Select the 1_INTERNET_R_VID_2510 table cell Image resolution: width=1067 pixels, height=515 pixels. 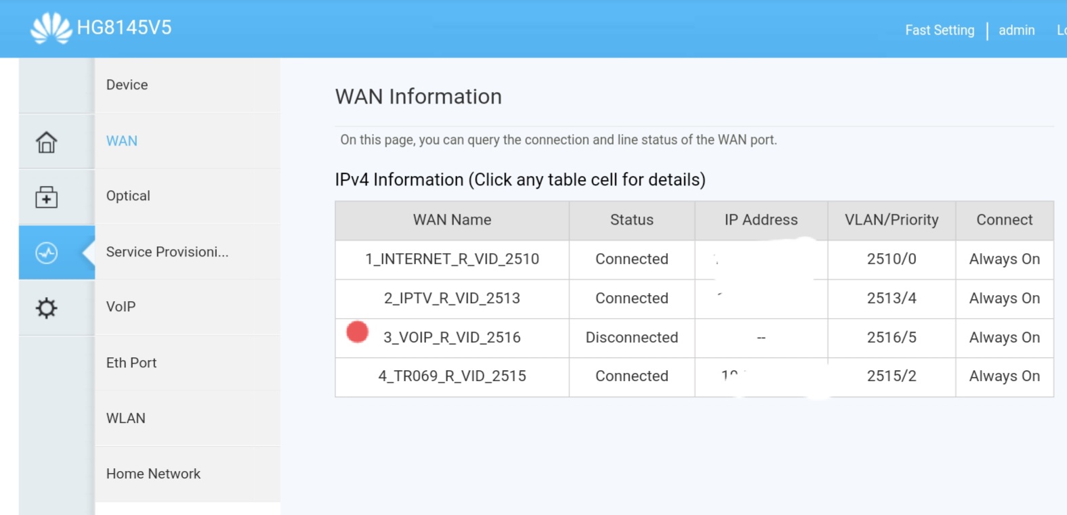(452, 259)
